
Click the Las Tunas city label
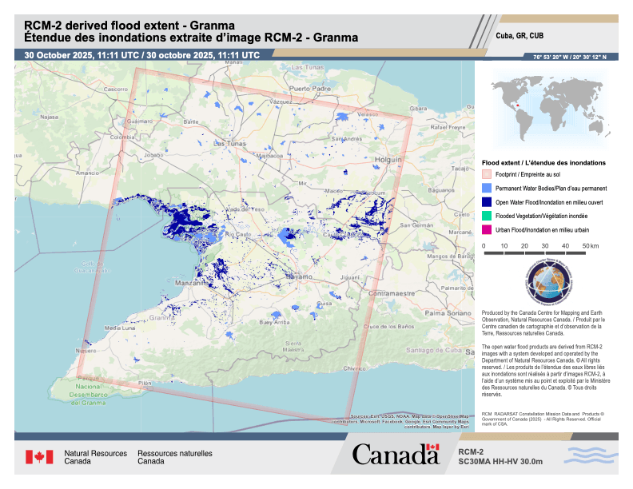click(x=229, y=143)
